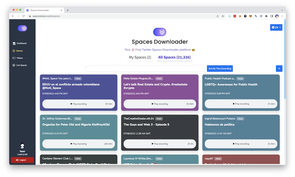295x177 pixels.
Task: Play recording of The Guys and Web 3
Action: tap(160, 144)
